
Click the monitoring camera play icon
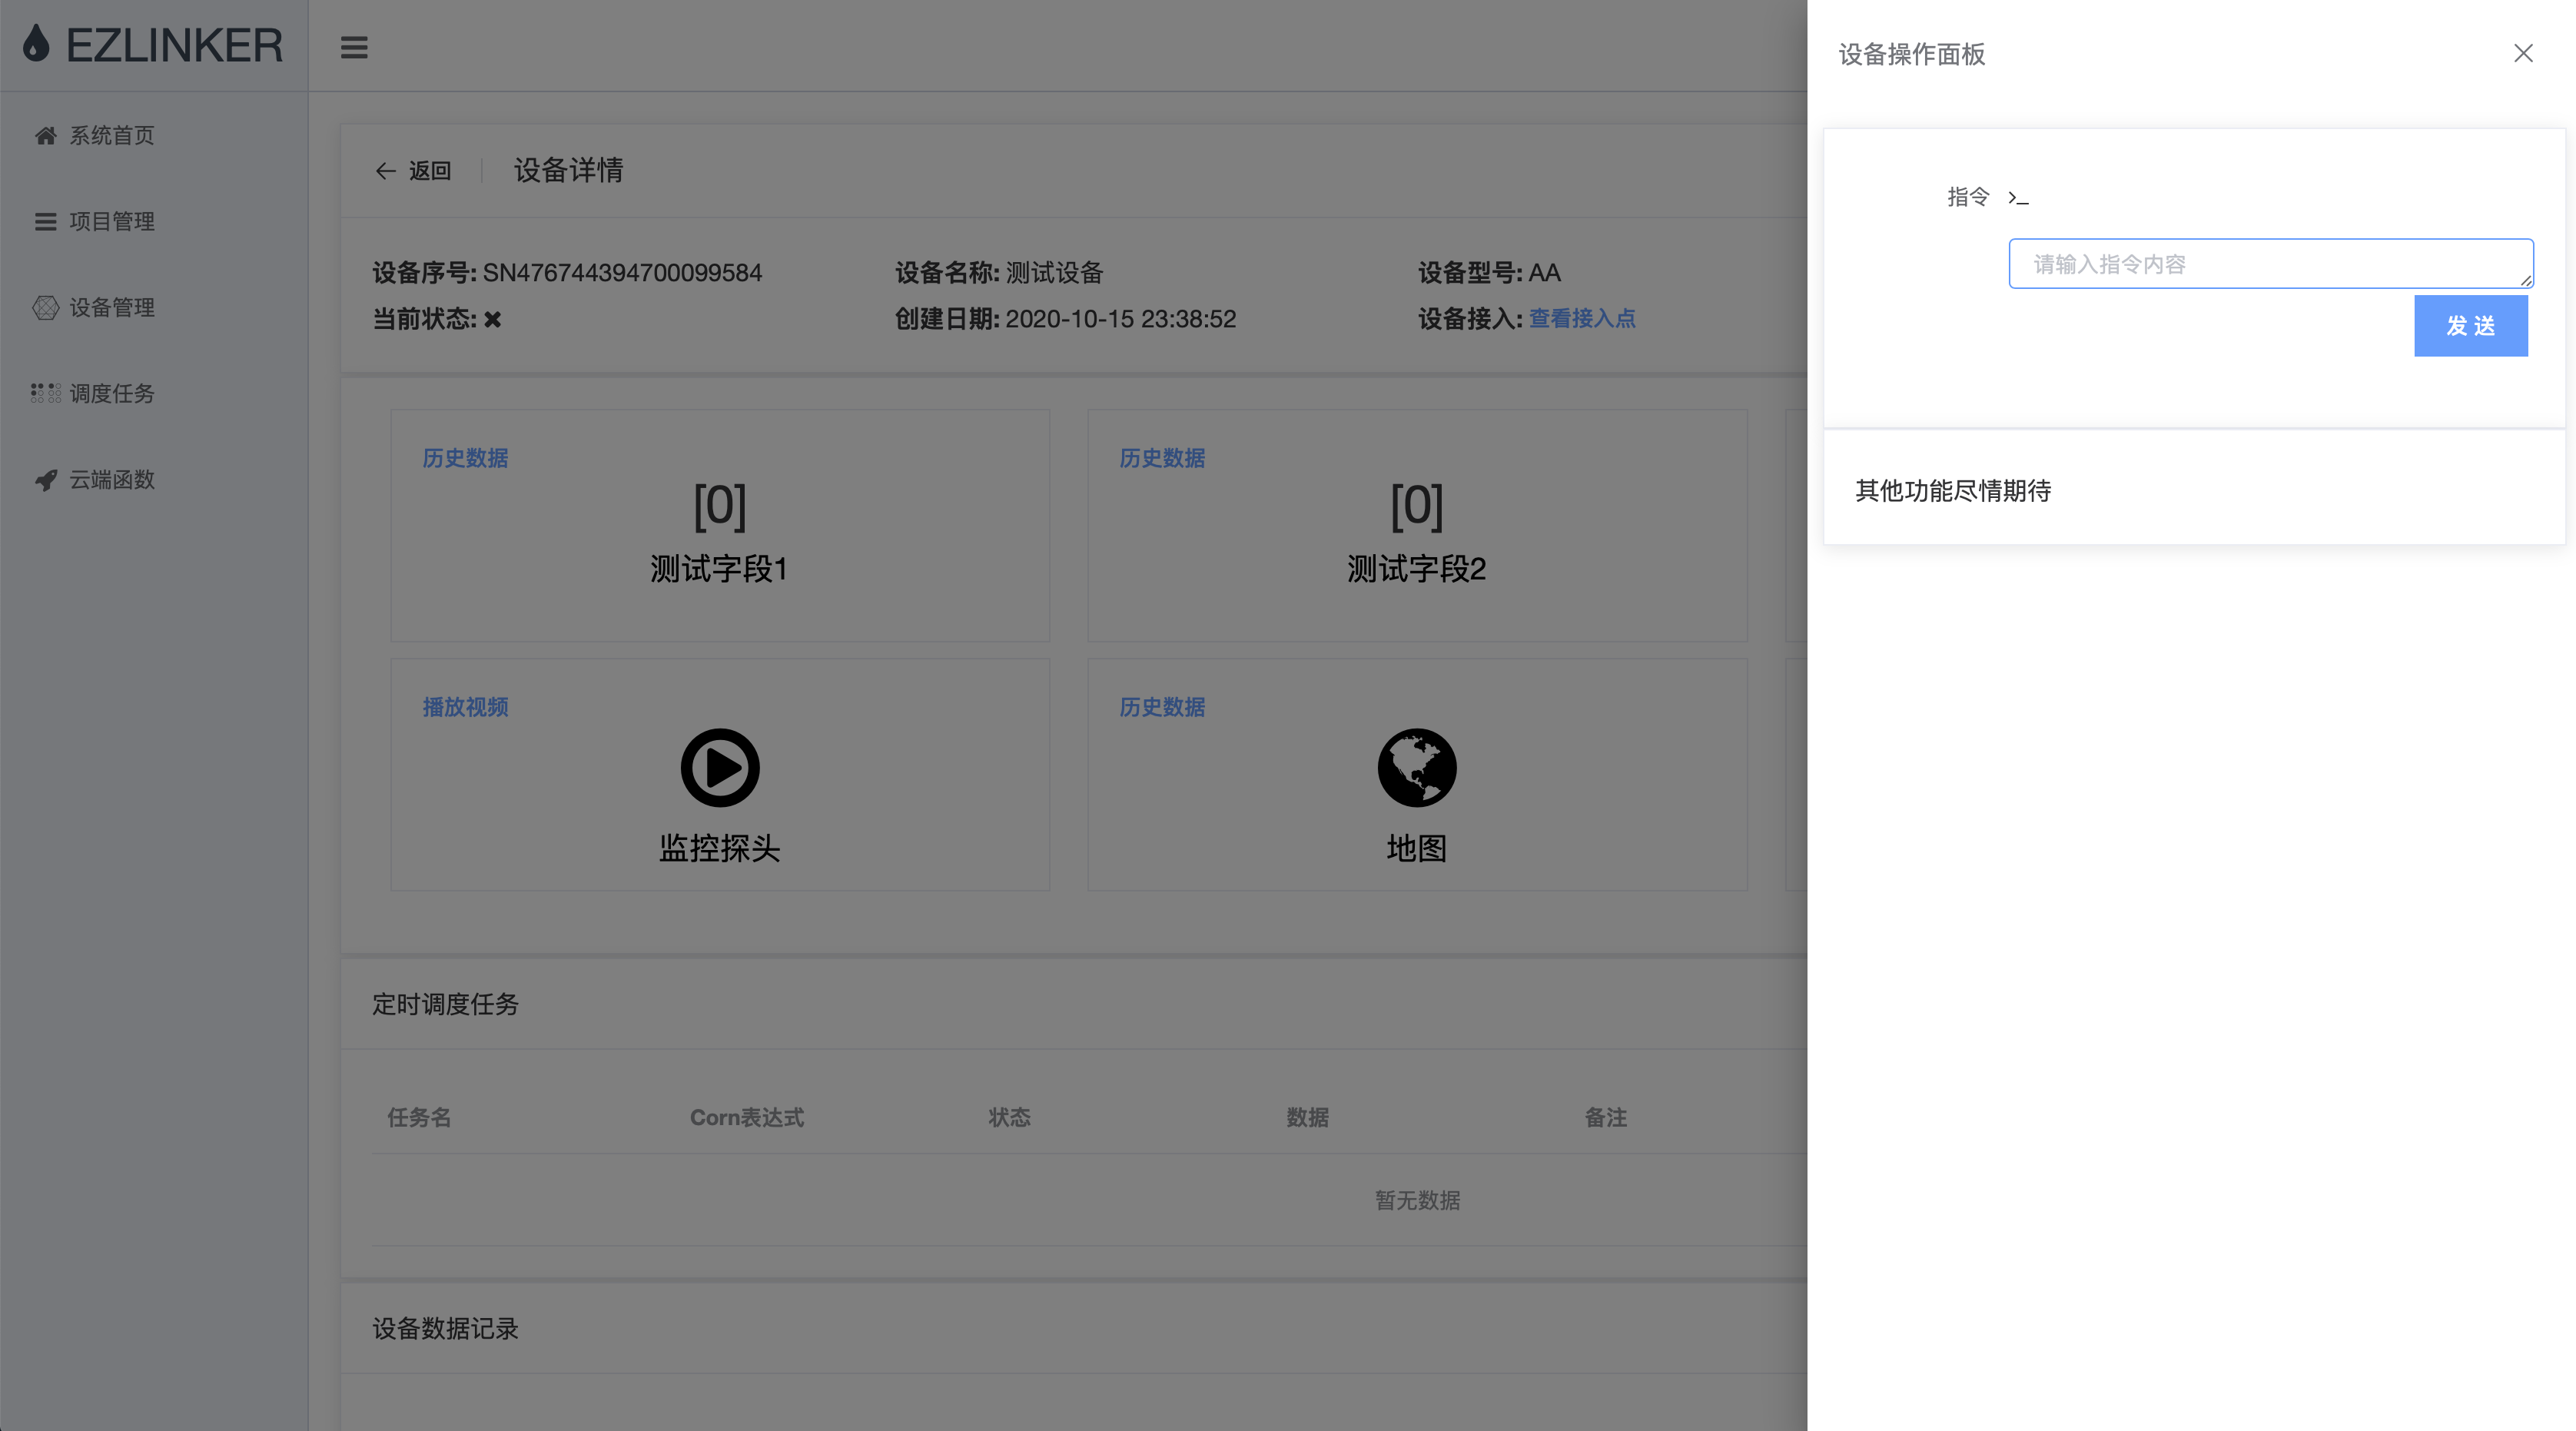tap(719, 768)
